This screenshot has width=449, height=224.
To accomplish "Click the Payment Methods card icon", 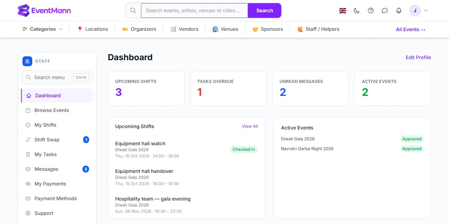I will pos(28,198).
